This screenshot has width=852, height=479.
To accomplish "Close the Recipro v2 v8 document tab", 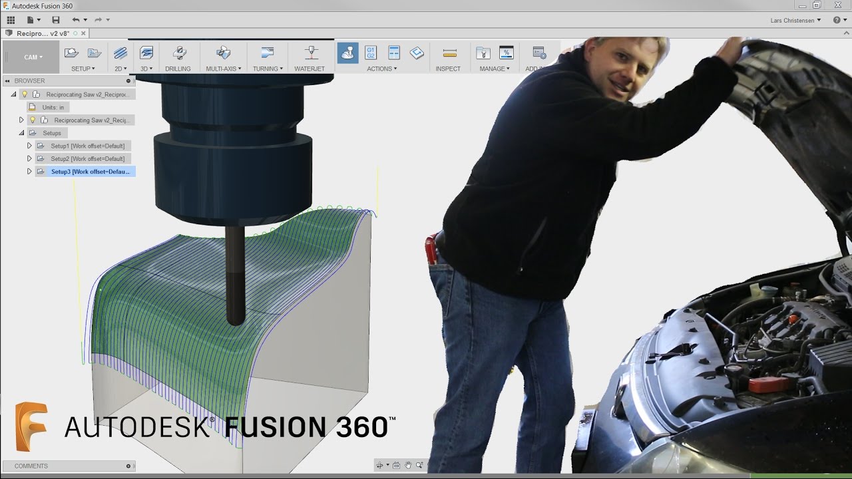I will pyautogui.click(x=84, y=33).
